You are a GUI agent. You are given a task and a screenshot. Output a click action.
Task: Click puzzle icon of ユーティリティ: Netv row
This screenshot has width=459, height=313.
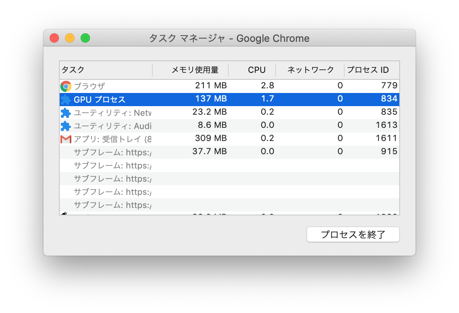(66, 113)
